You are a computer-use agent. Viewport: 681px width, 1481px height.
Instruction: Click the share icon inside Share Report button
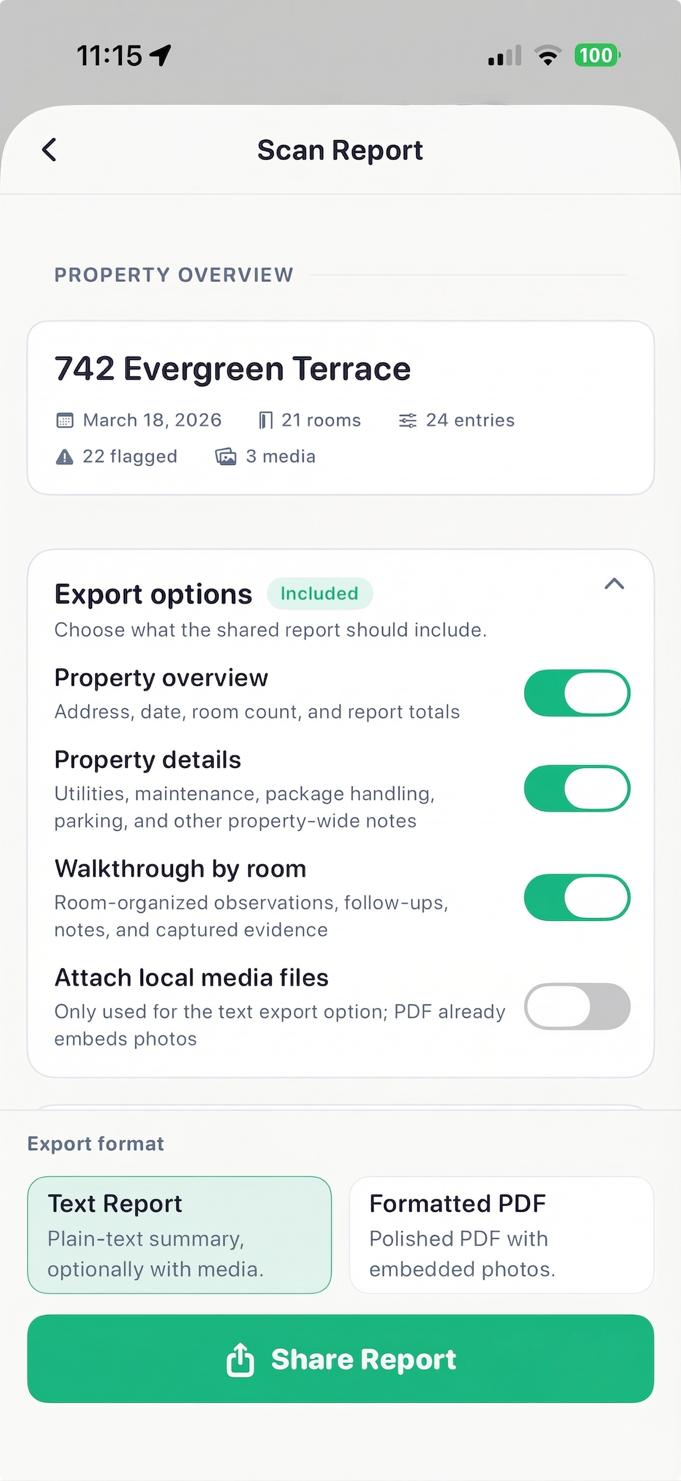pyautogui.click(x=242, y=1359)
